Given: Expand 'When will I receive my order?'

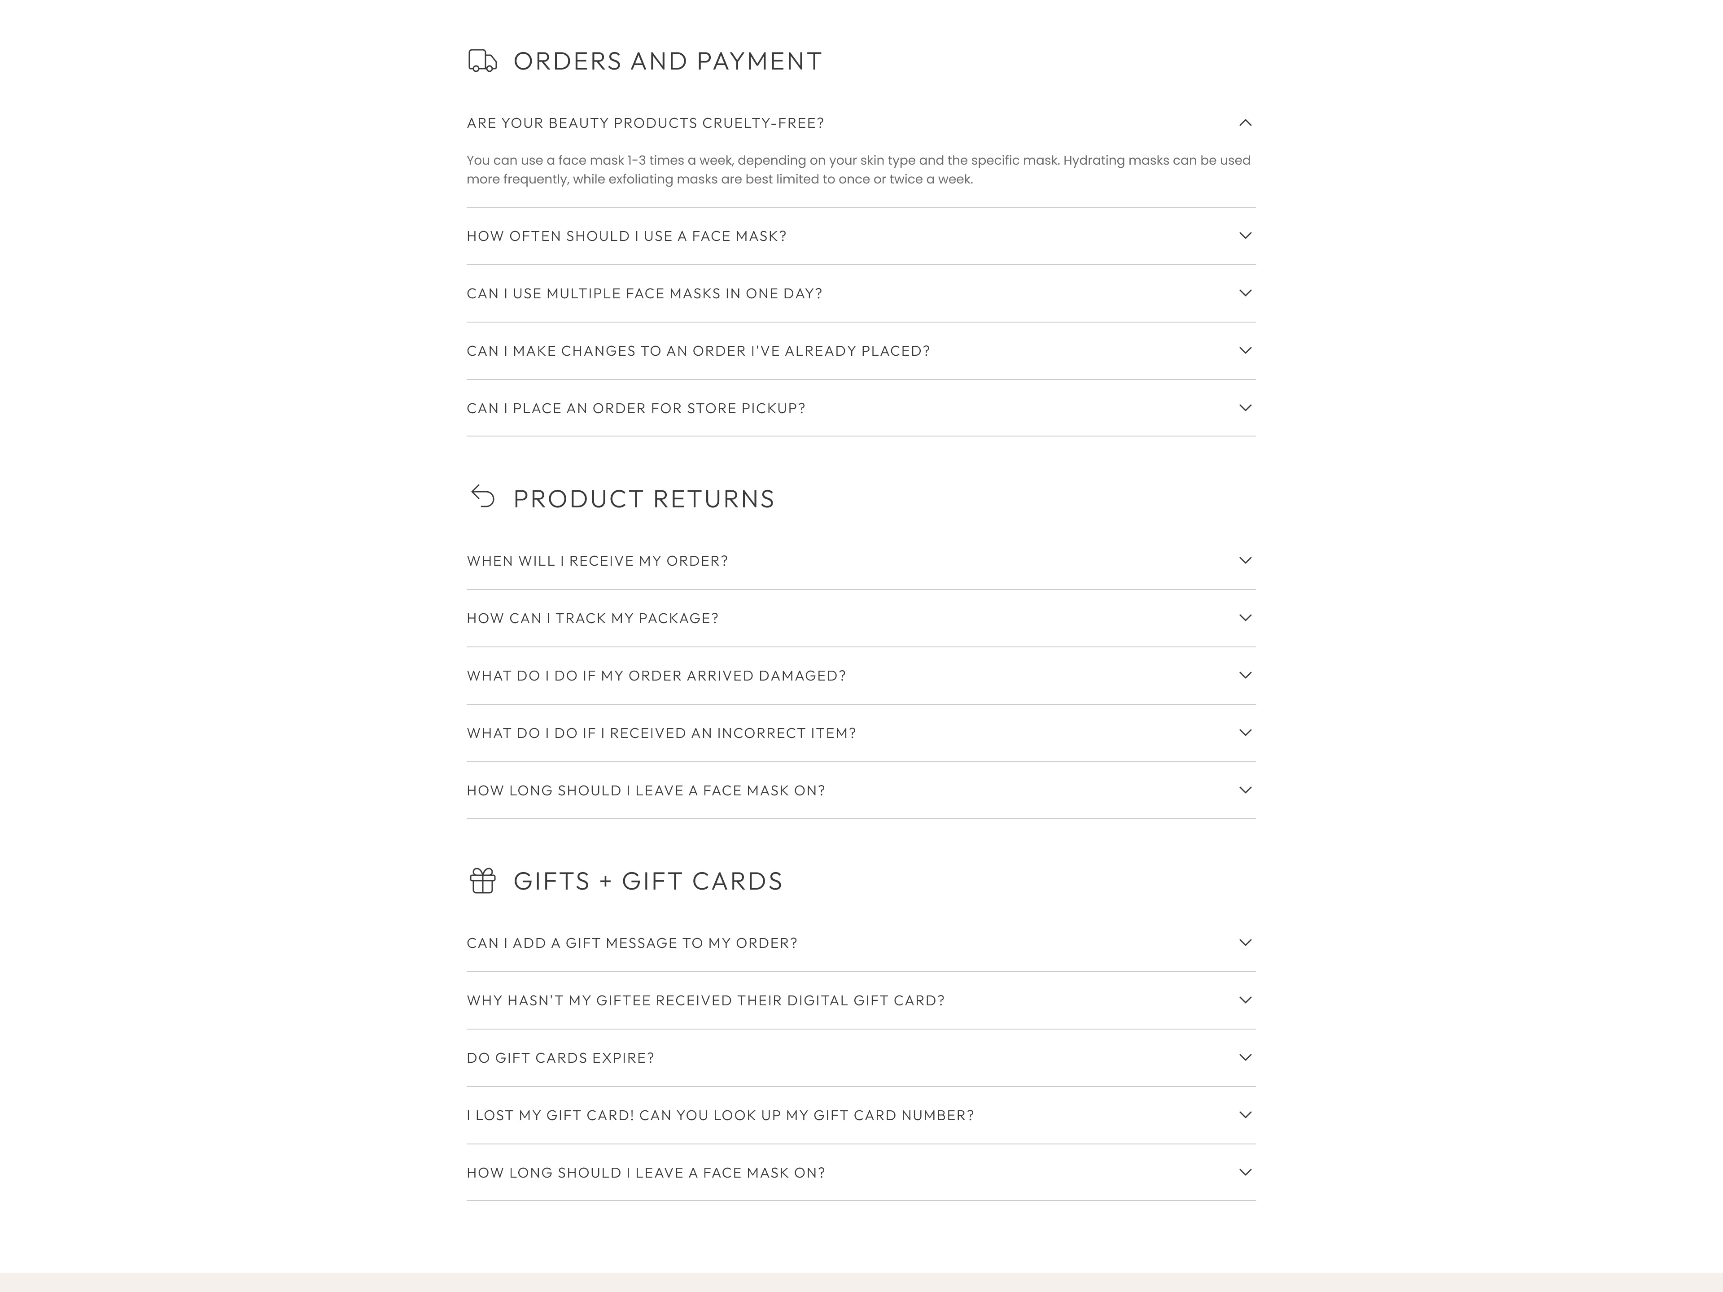Looking at the screenshot, I should coord(597,561).
